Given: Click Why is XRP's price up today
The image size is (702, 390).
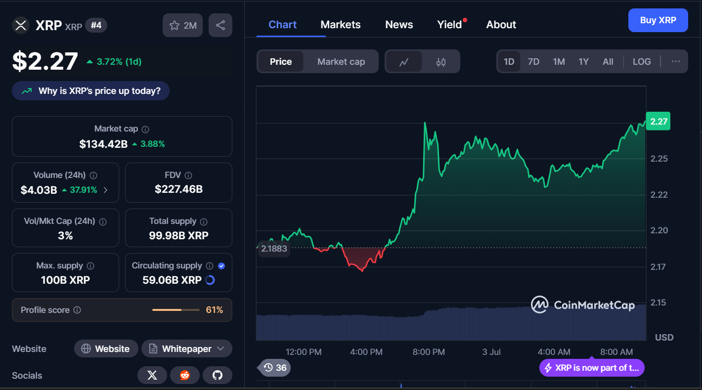Looking at the screenshot, I should [x=90, y=91].
